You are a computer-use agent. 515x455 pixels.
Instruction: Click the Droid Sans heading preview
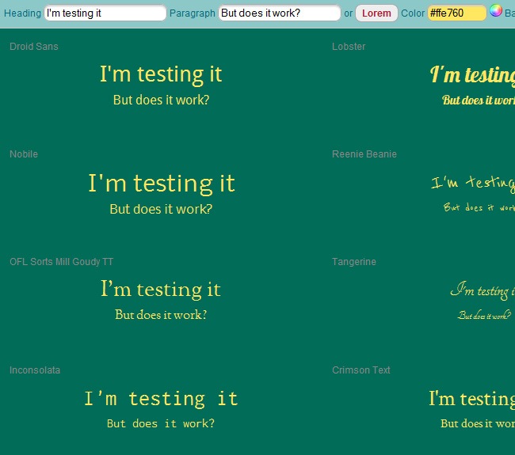[x=161, y=74]
